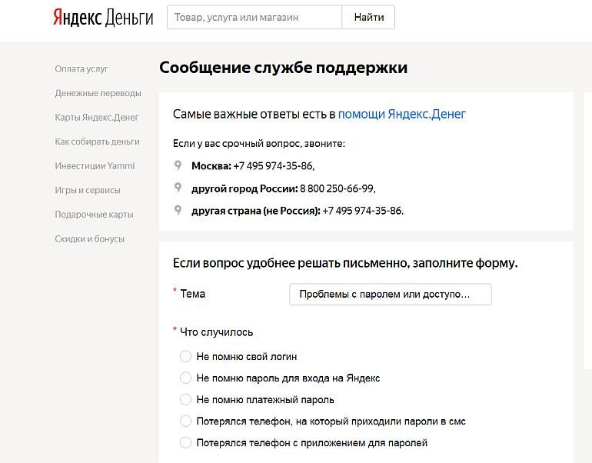
Task: Select 'Не помню пароль для входа на Яндекс'
Action: [185, 378]
